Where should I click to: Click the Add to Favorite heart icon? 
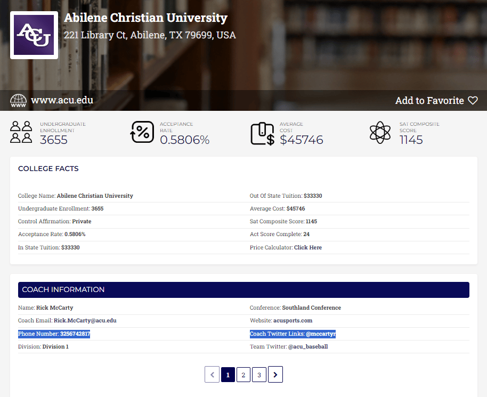(x=473, y=100)
